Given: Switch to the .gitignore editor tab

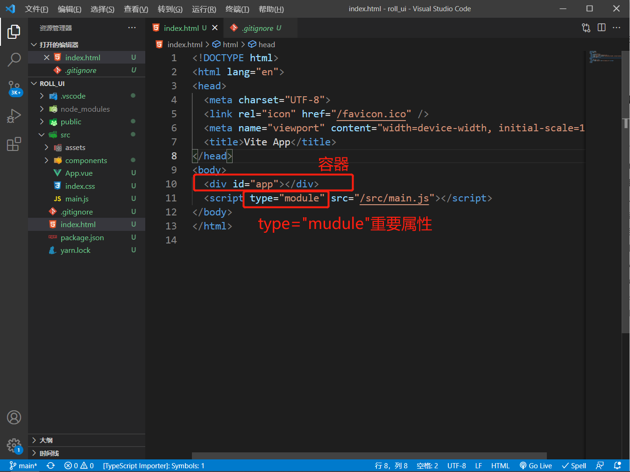Looking at the screenshot, I should pos(261,28).
